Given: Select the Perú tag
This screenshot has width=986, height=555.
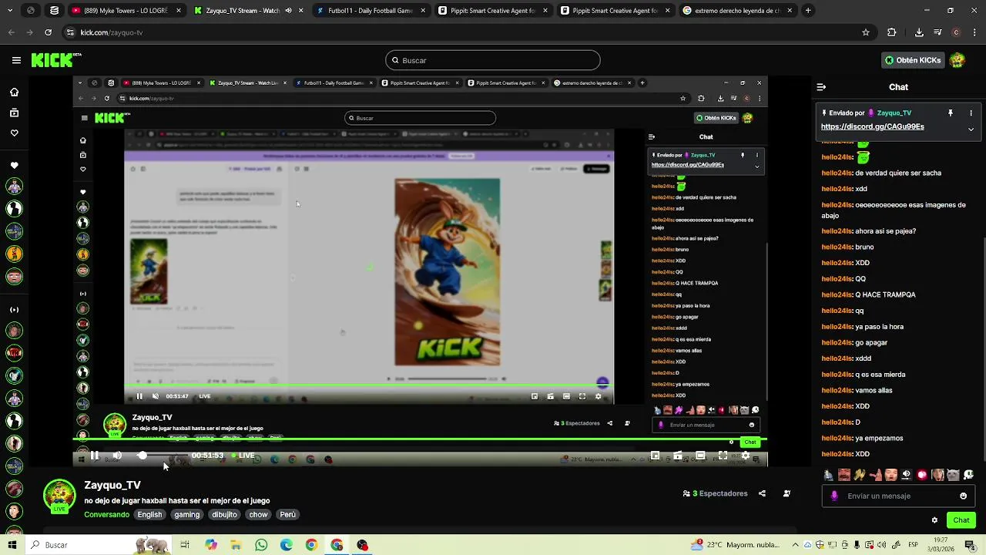Looking at the screenshot, I should pyautogui.click(x=287, y=514).
